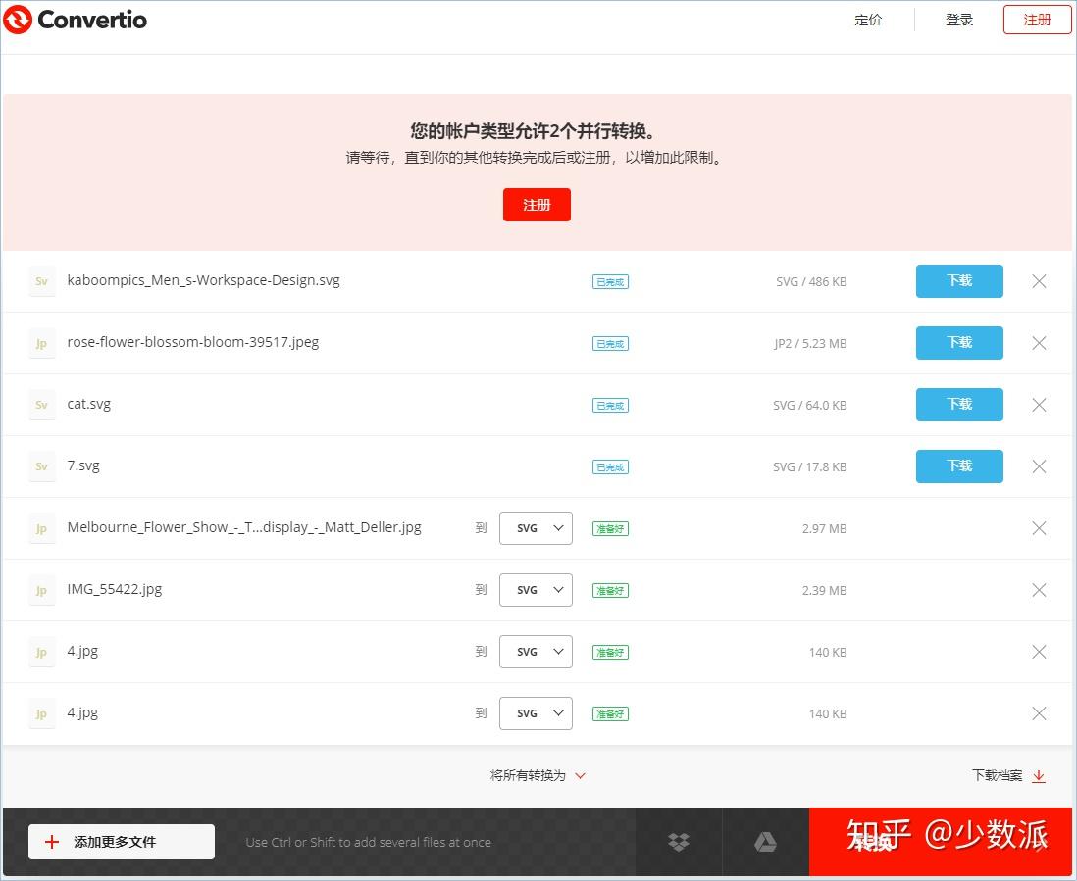Click 下载档案 download archive link
Screen dimensions: 1077x881
pos(1008,775)
